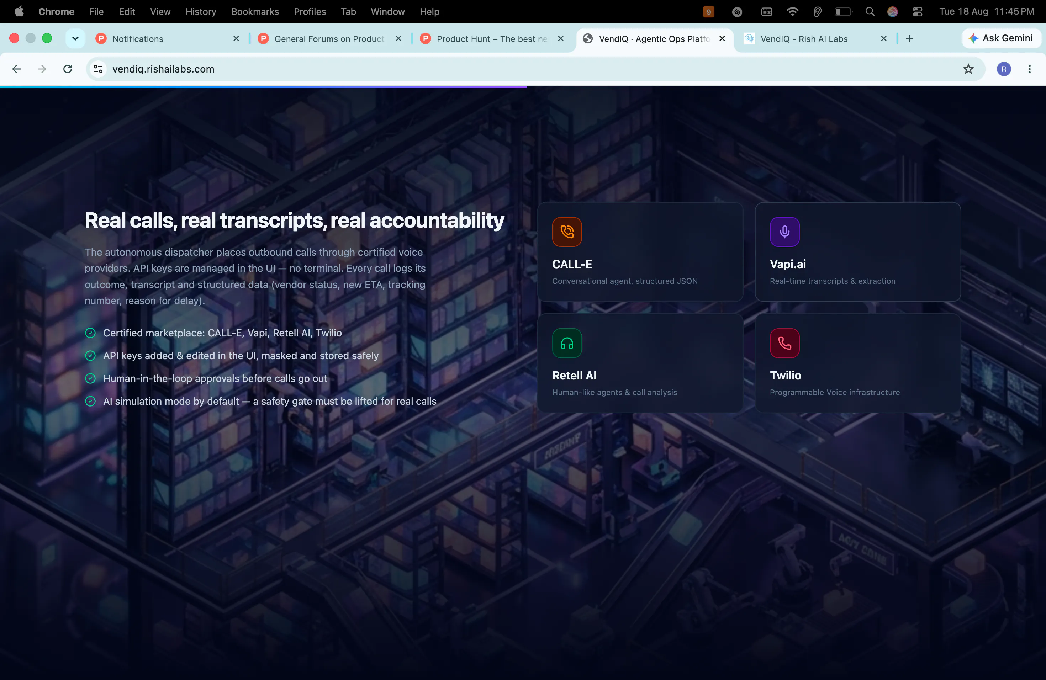Click the orange 9 menu bar icon

(x=708, y=12)
